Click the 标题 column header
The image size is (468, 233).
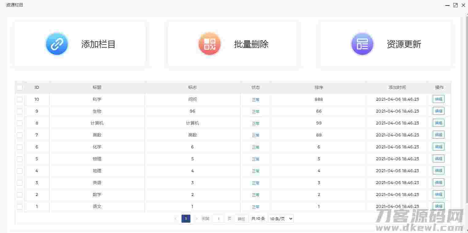[x=97, y=87]
